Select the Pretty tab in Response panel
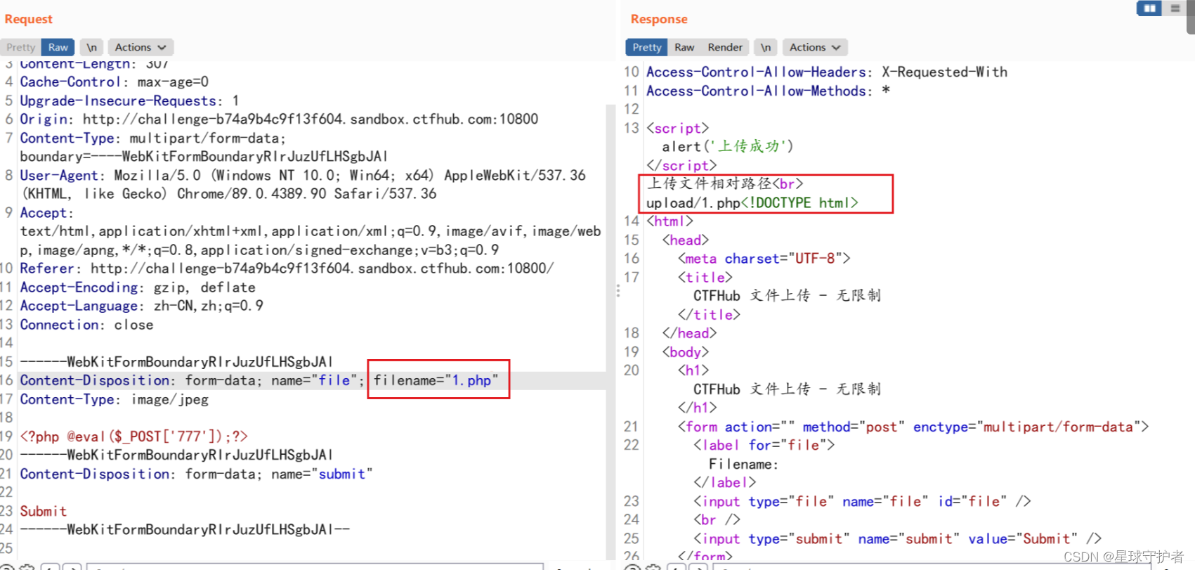 646,47
